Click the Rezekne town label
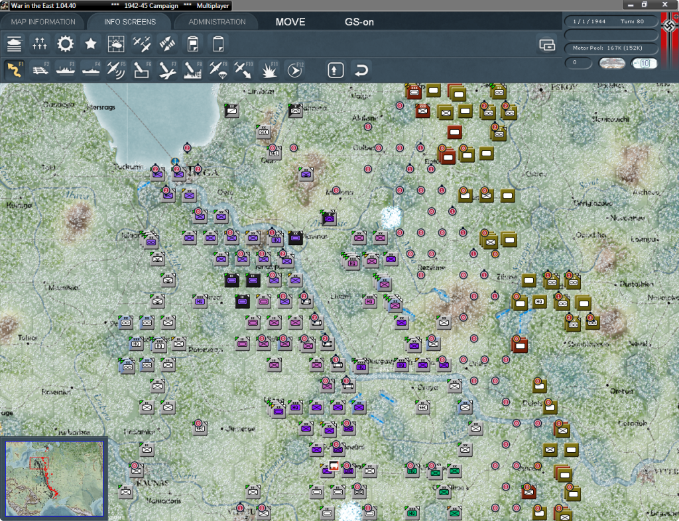This screenshot has width=679, height=521. point(431,267)
